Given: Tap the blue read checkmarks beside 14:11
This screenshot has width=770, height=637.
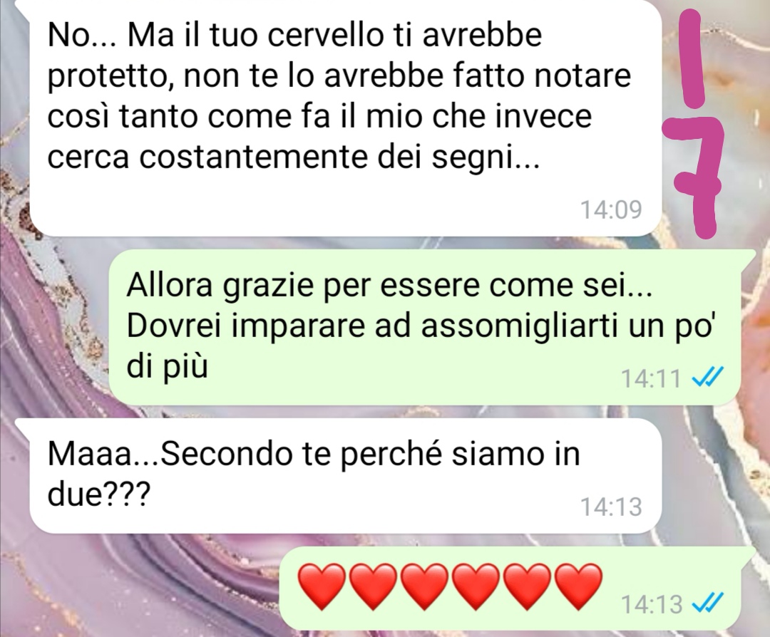Looking at the screenshot, I should pyautogui.click(x=707, y=378).
